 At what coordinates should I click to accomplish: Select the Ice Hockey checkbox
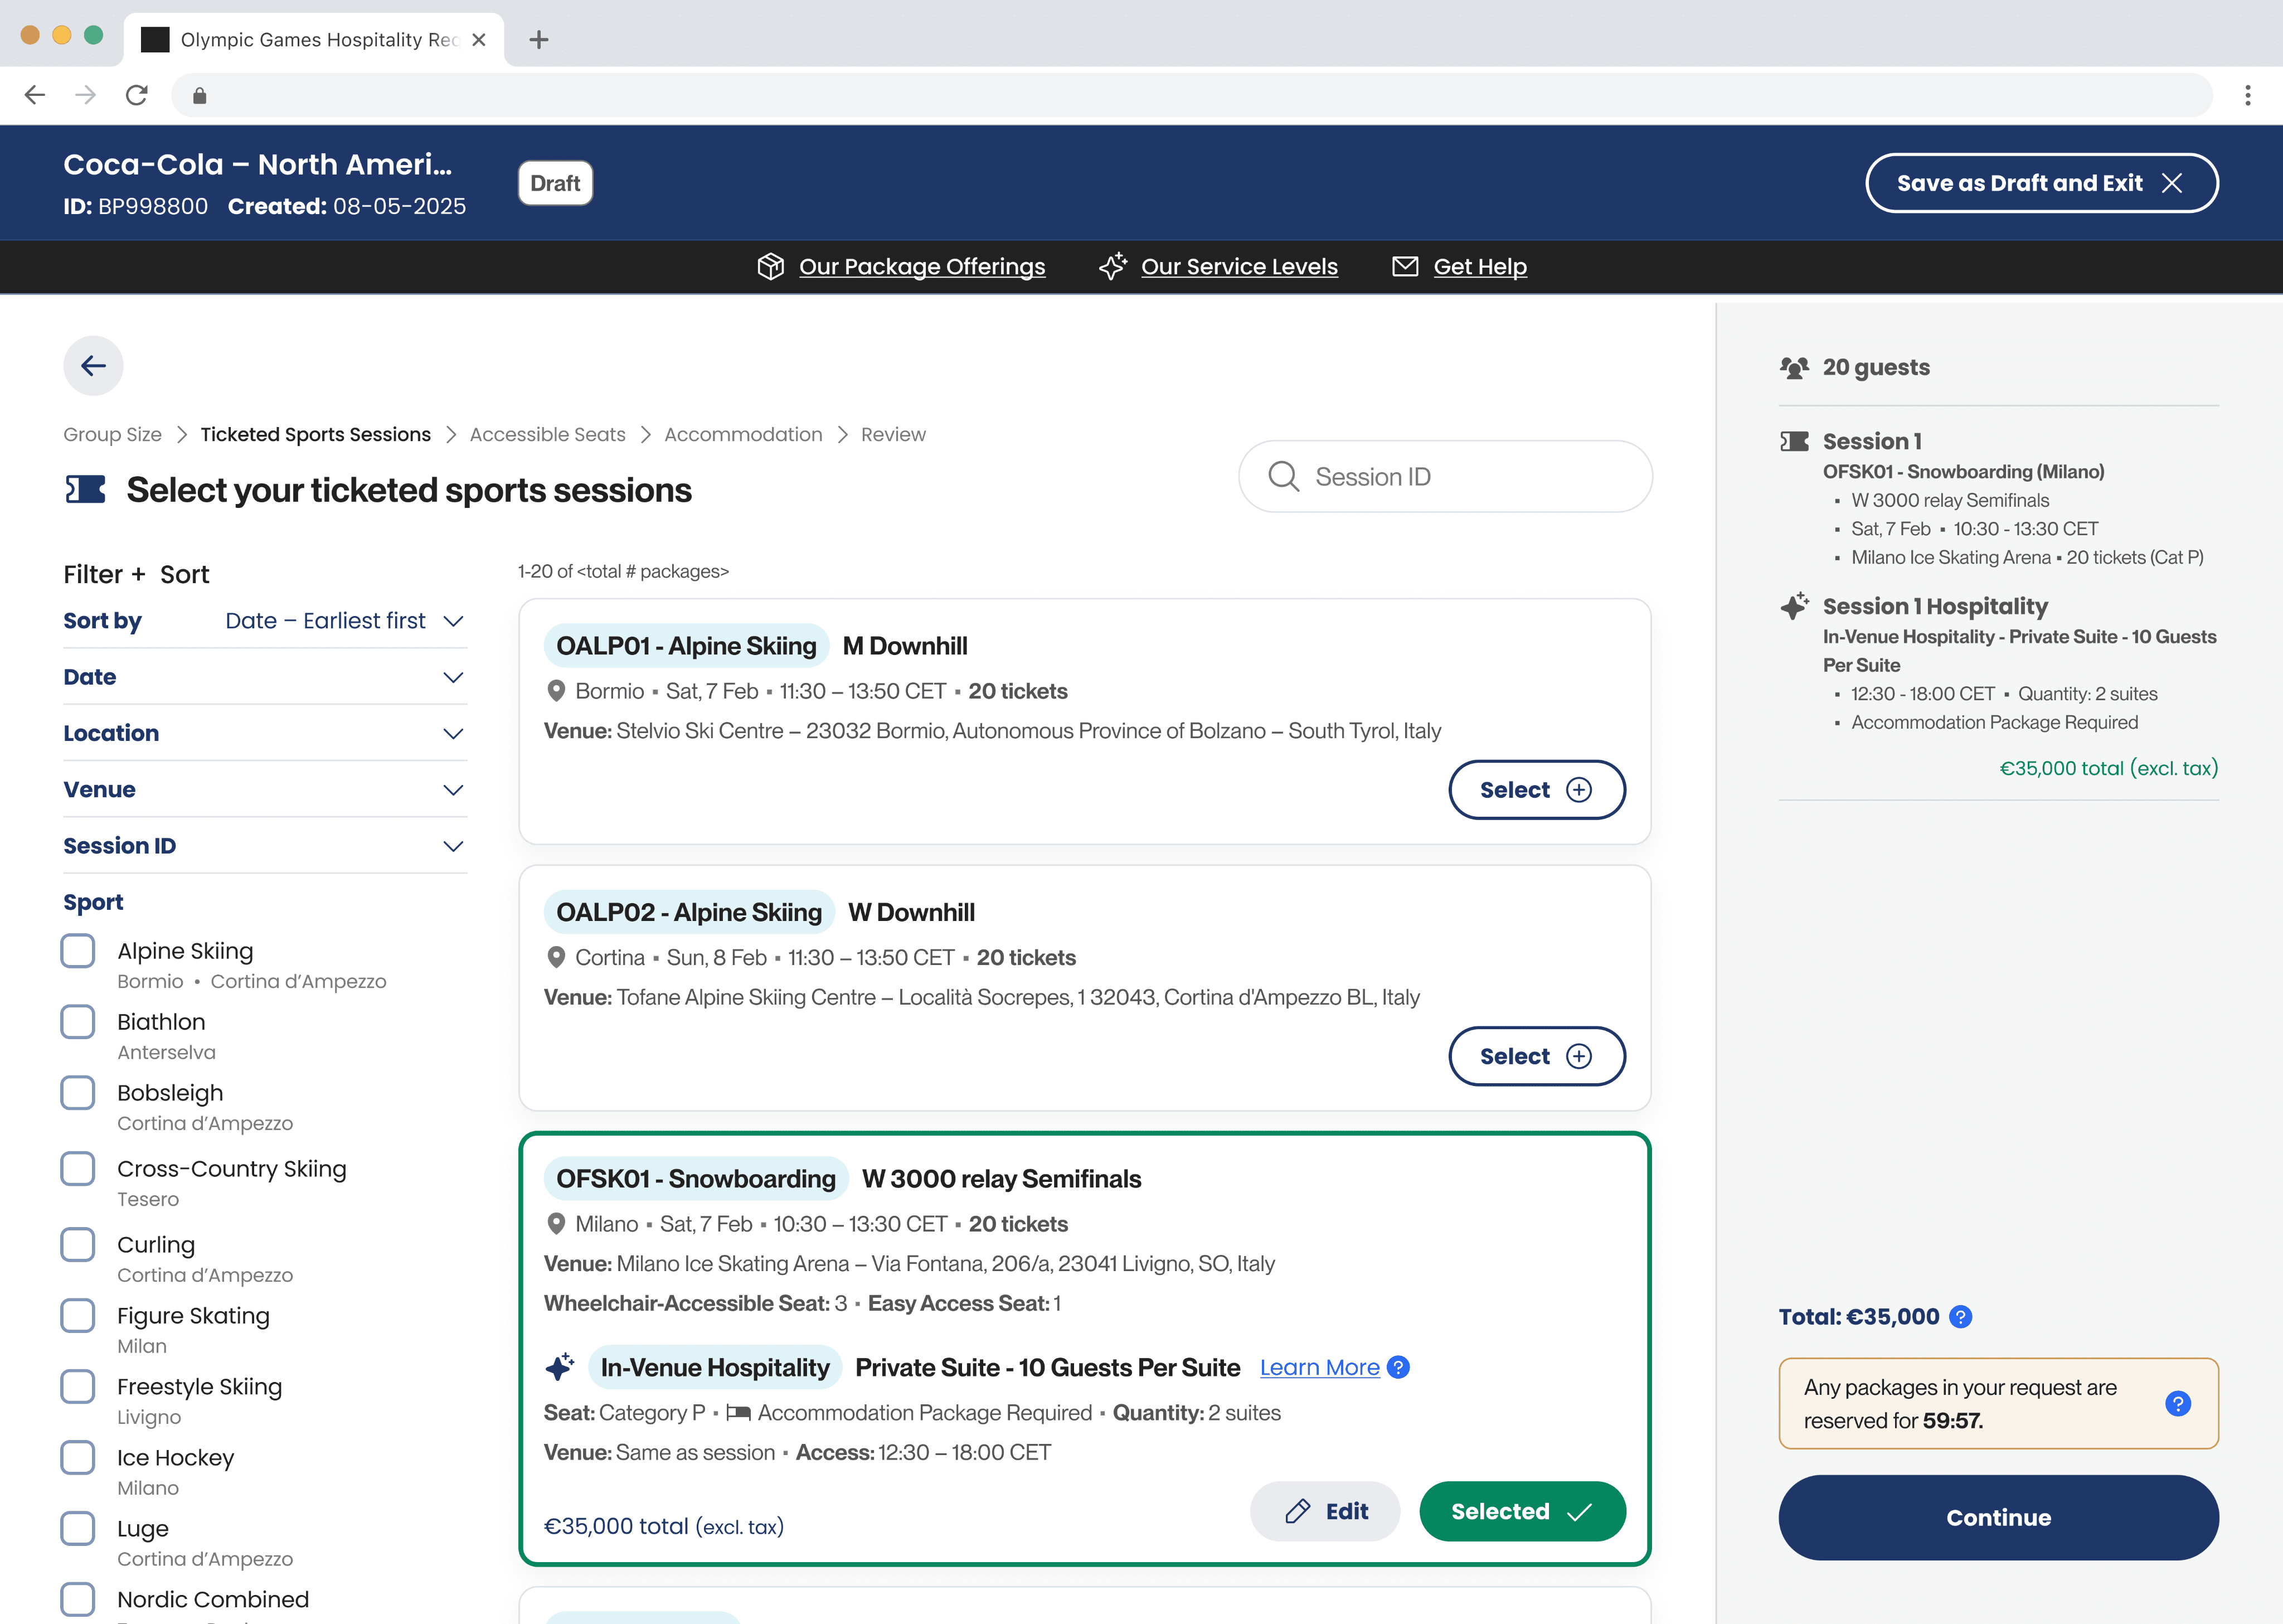click(x=77, y=1457)
